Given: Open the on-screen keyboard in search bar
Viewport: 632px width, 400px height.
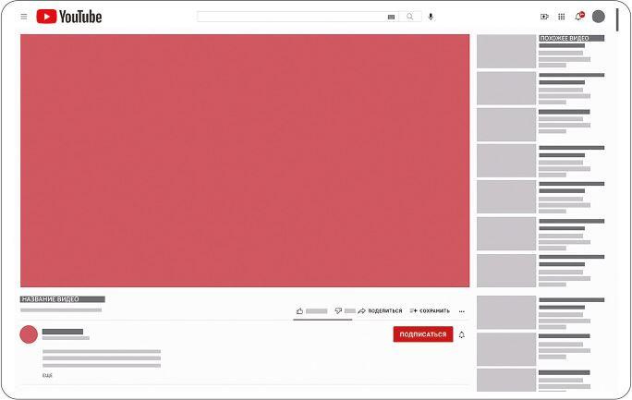Looking at the screenshot, I should (391, 17).
